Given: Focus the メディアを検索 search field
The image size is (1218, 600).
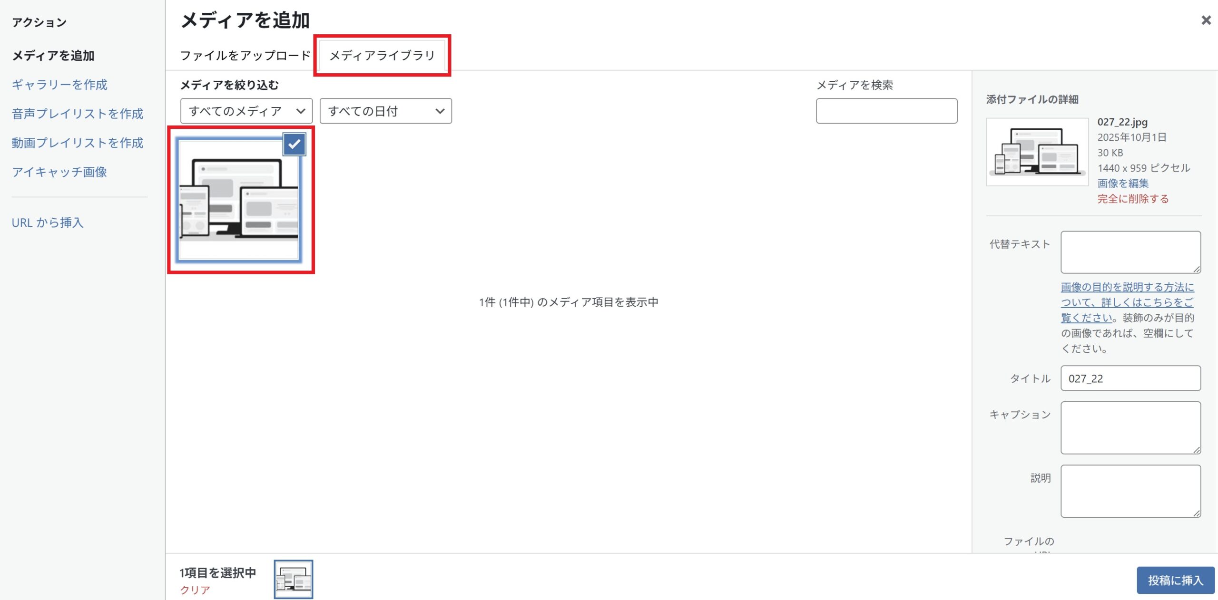Looking at the screenshot, I should [x=886, y=111].
